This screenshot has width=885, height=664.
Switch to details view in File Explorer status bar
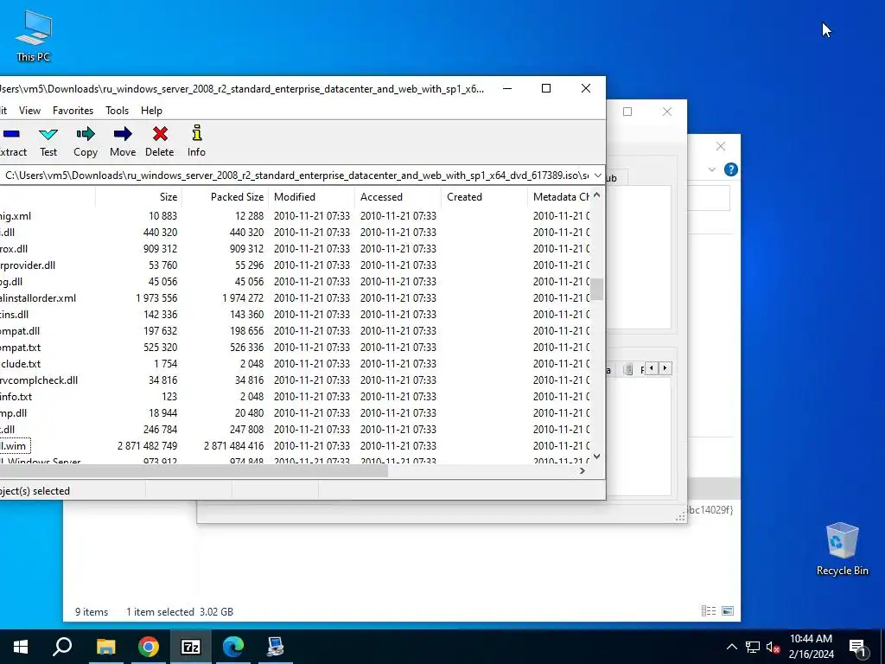tap(709, 611)
